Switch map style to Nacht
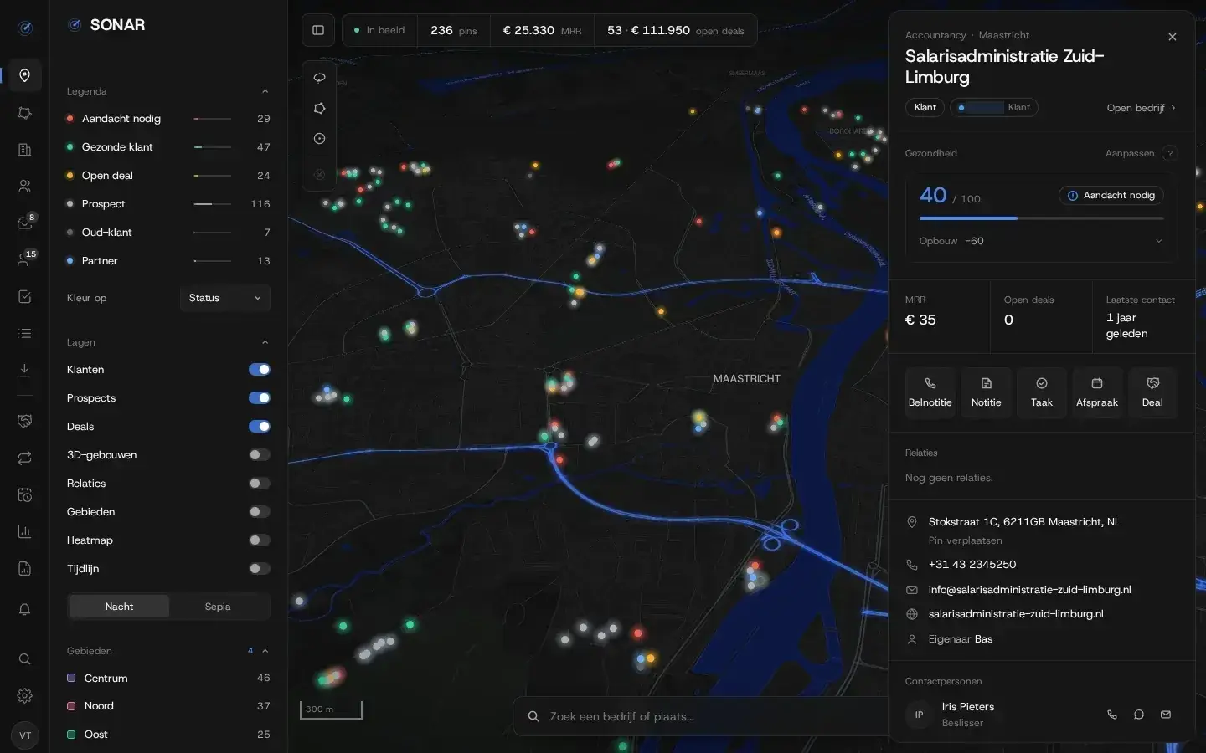The image size is (1206, 753). coord(119,607)
